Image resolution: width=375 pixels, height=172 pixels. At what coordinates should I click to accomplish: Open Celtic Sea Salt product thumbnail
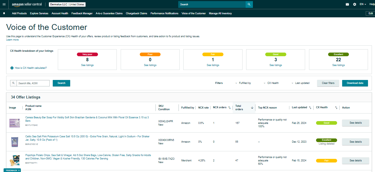[14, 142]
